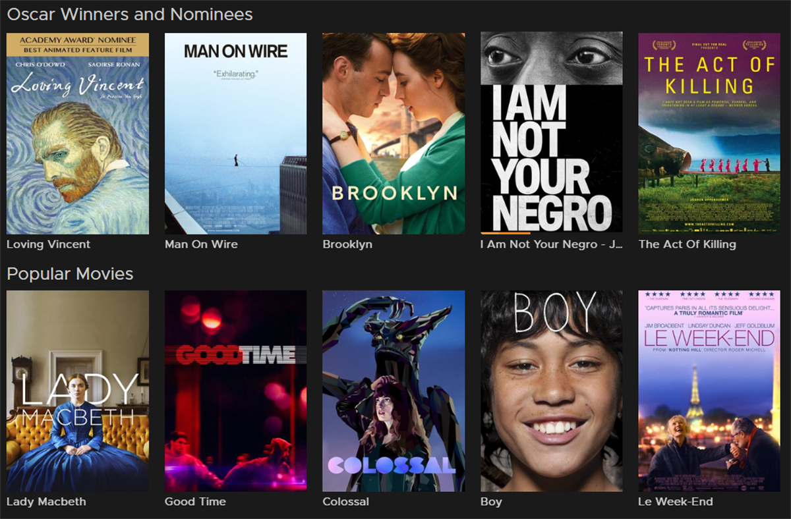This screenshot has height=519, width=791.
Task: Open the Good Time poster
Action: coord(235,391)
